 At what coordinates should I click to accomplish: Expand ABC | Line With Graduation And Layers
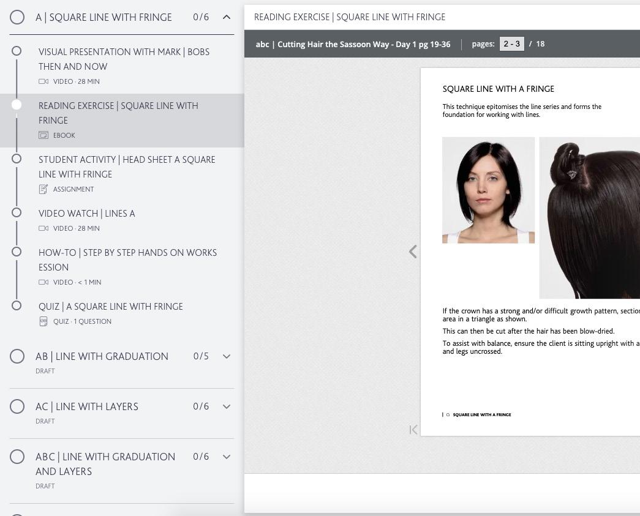[227, 457]
